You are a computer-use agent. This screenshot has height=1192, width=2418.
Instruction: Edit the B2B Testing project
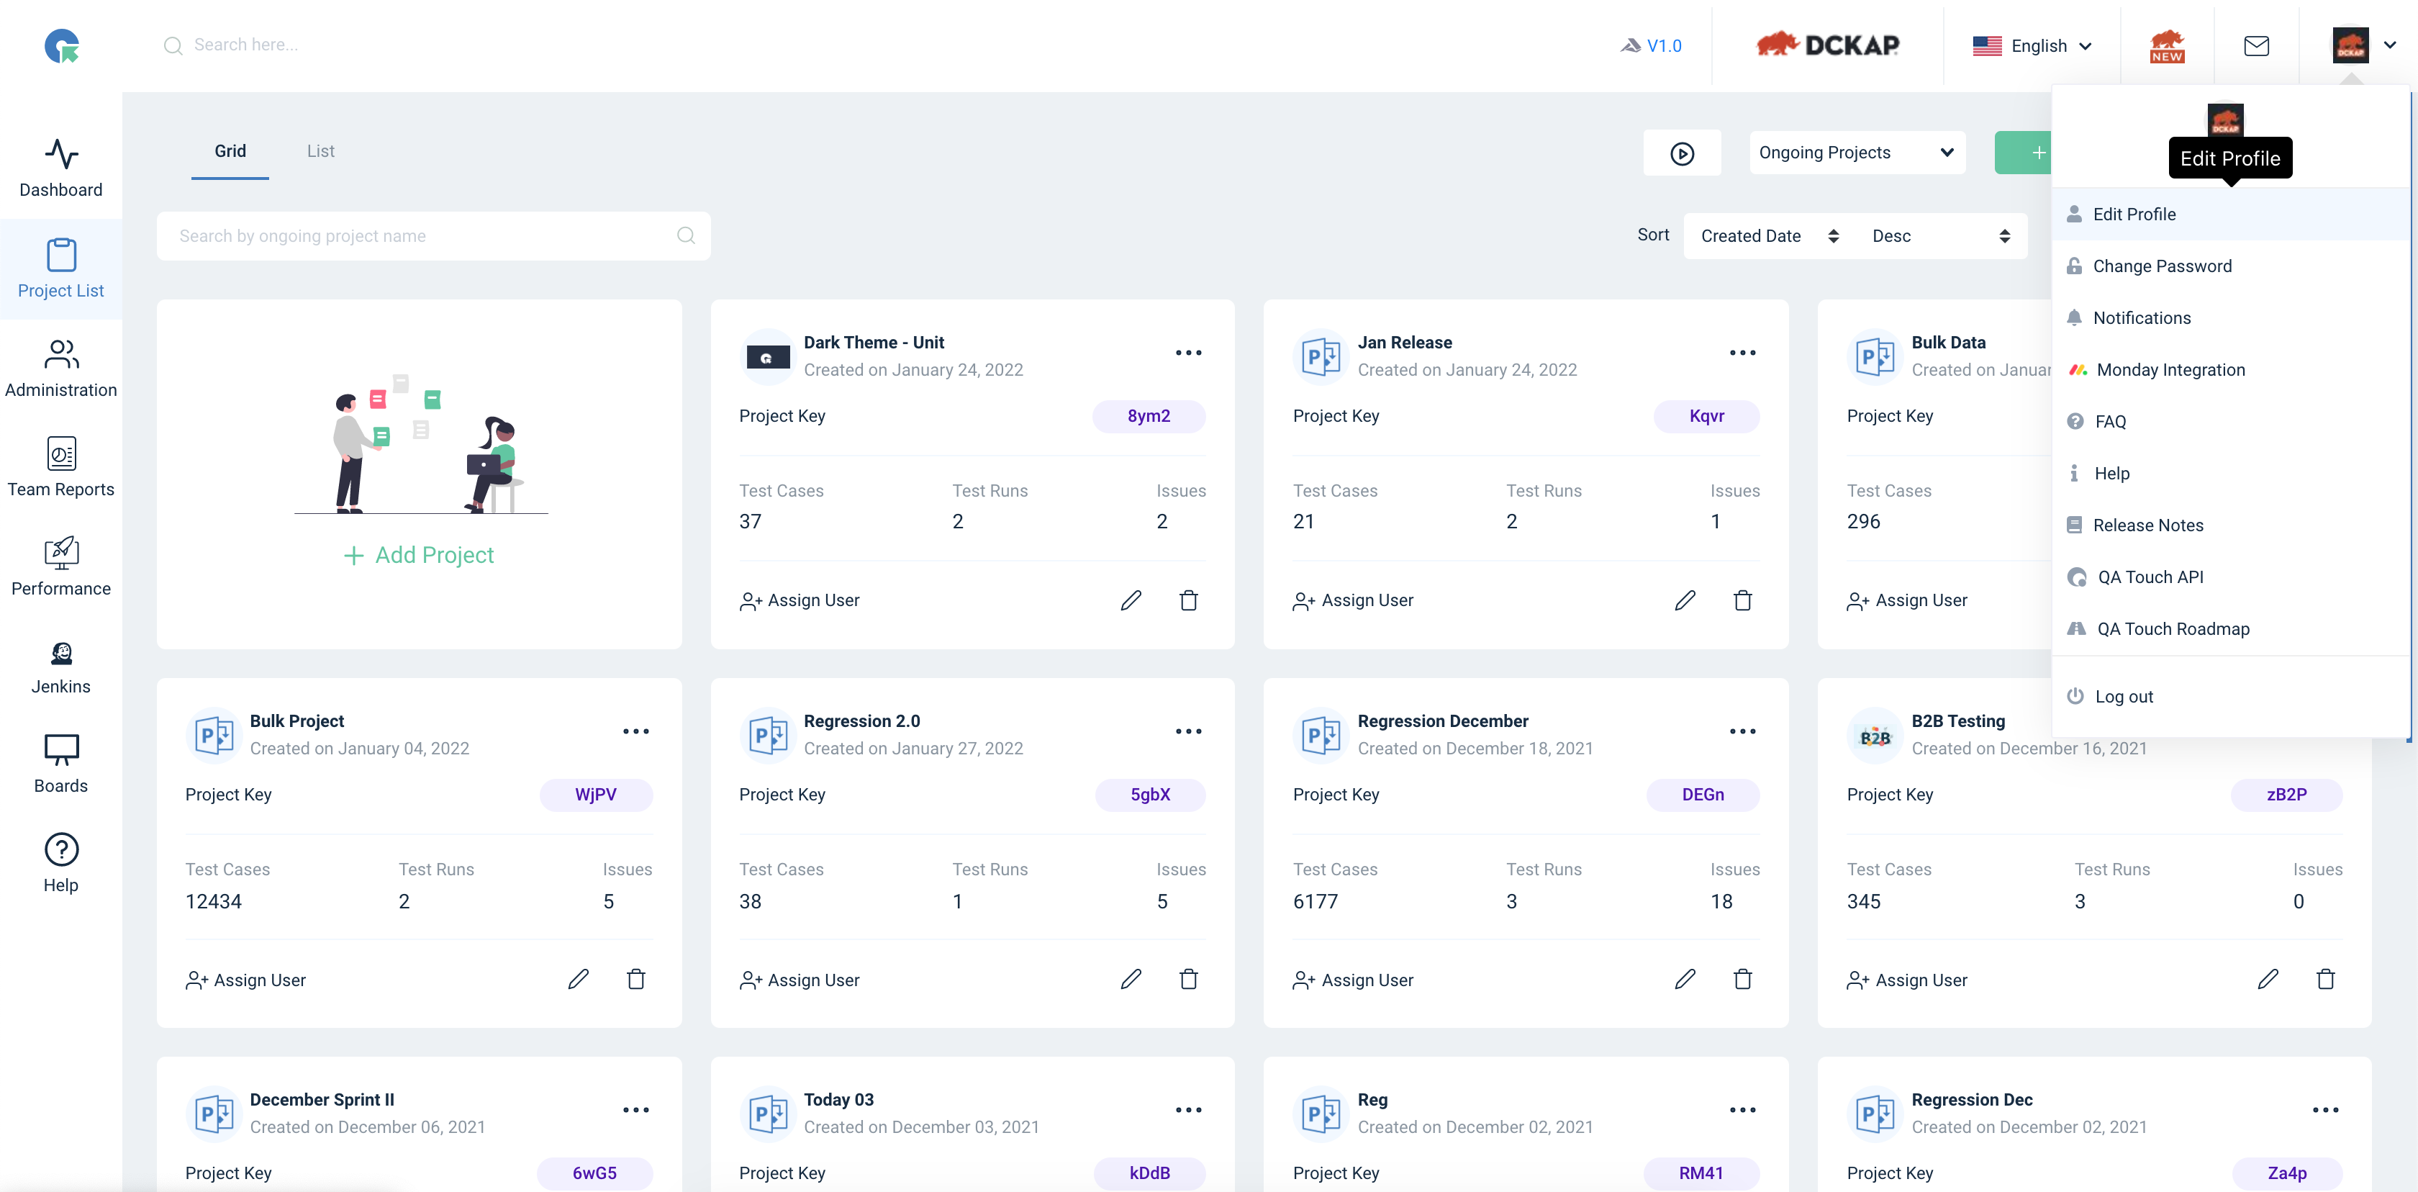point(2268,980)
